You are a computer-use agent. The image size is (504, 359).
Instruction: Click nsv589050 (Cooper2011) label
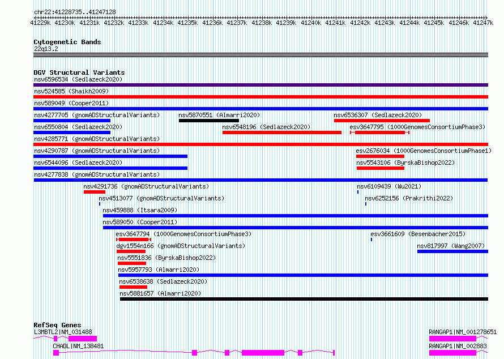tap(140, 222)
